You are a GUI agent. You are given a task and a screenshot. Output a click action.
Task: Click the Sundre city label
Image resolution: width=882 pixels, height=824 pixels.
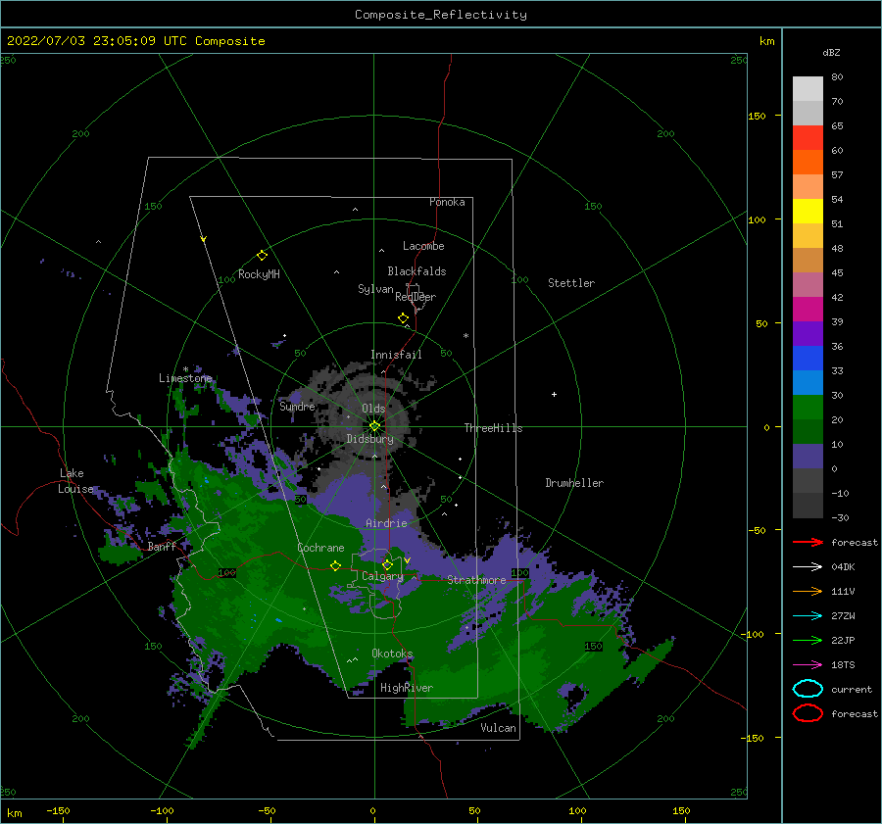[x=297, y=406]
